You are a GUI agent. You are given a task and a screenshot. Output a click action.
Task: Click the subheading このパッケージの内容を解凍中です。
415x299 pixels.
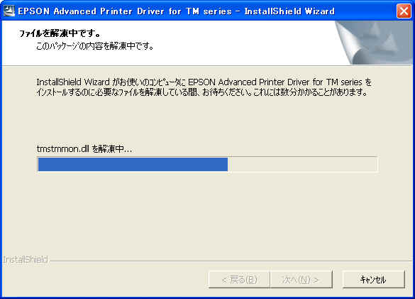[95, 46]
